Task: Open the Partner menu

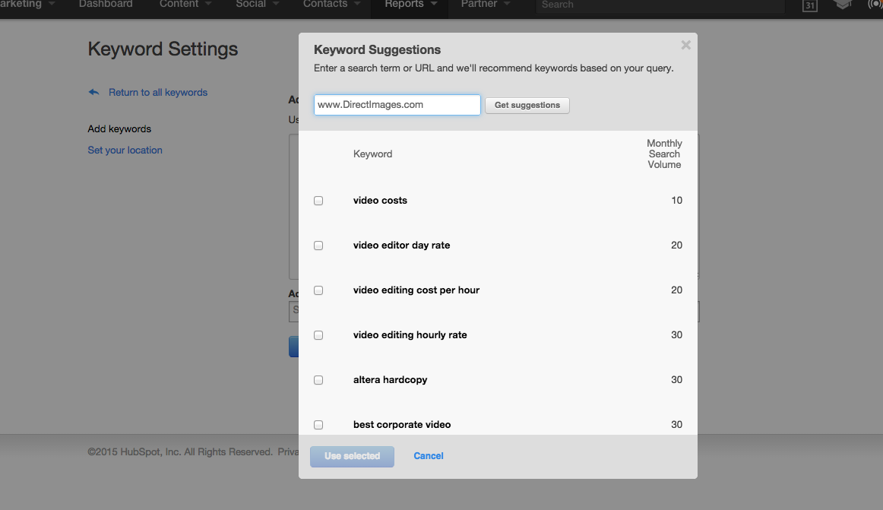Action: coord(485,5)
